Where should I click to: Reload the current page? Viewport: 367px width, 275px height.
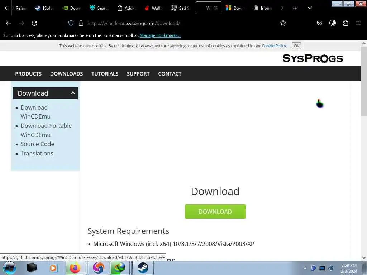[34, 23]
